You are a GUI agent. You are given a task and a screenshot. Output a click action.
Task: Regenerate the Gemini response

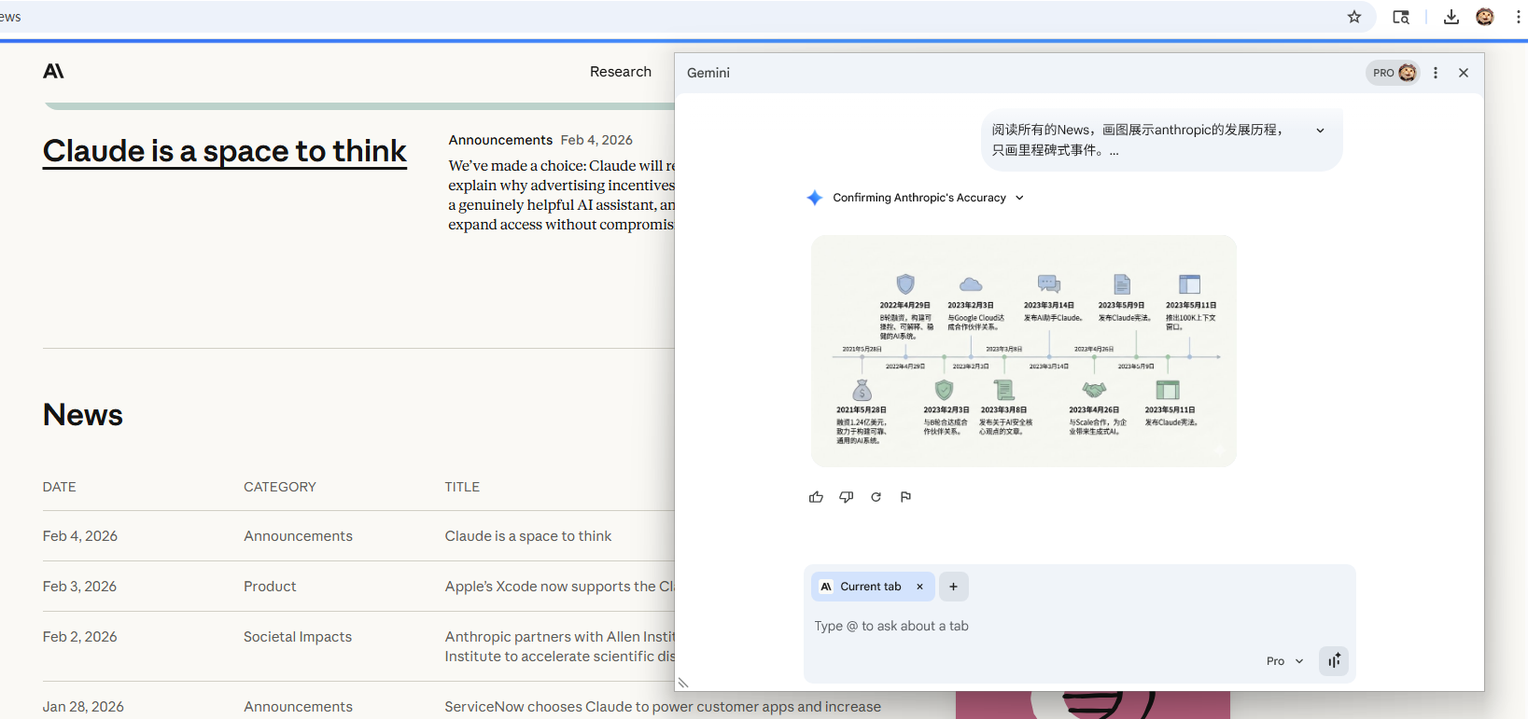pyautogui.click(x=876, y=497)
